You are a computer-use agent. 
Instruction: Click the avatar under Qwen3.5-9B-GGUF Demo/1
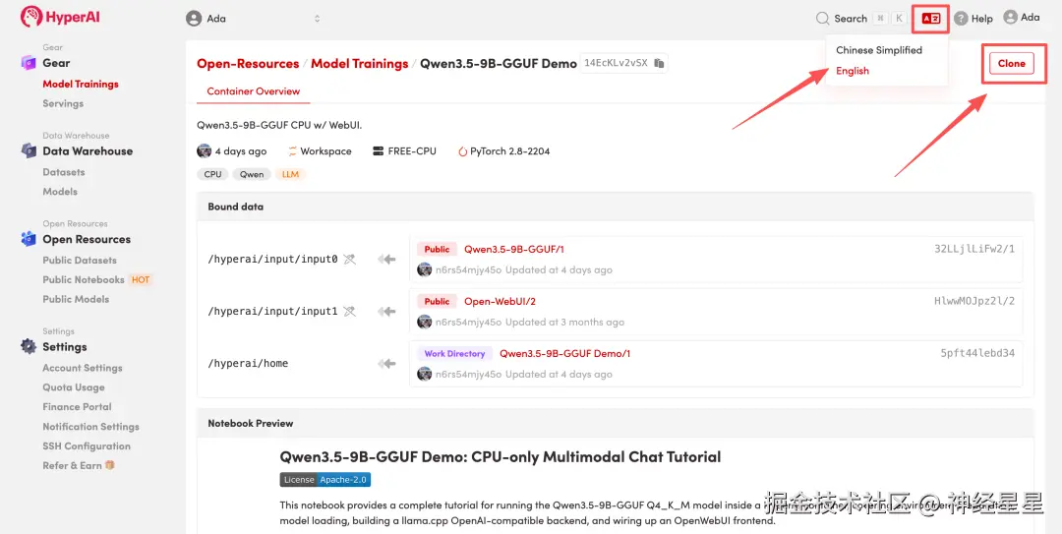point(425,374)
